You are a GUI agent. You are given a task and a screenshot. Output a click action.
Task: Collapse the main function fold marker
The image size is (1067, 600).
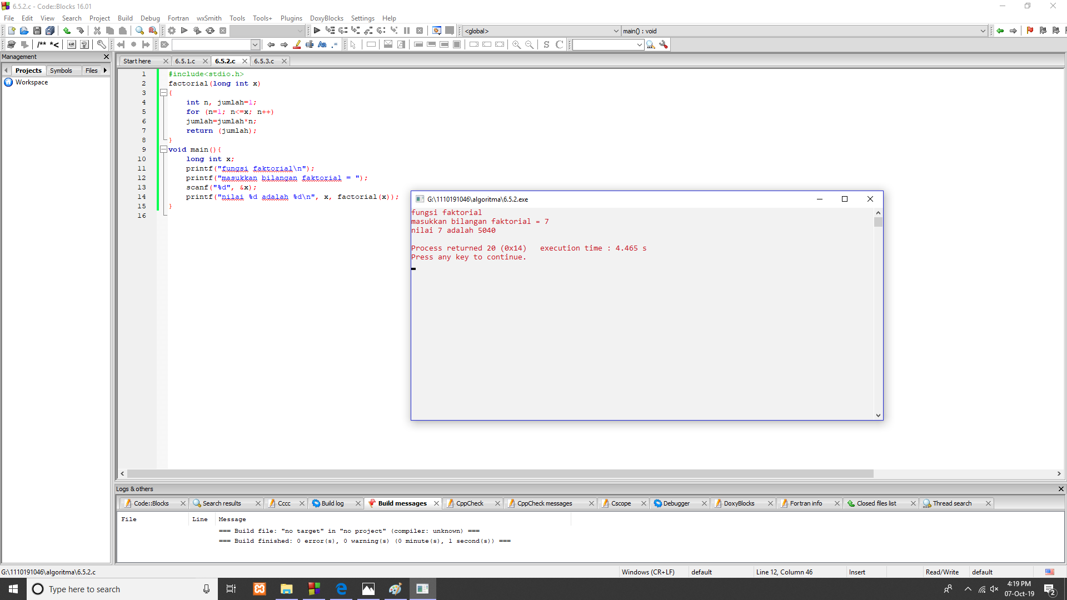[x=163, y=149]
